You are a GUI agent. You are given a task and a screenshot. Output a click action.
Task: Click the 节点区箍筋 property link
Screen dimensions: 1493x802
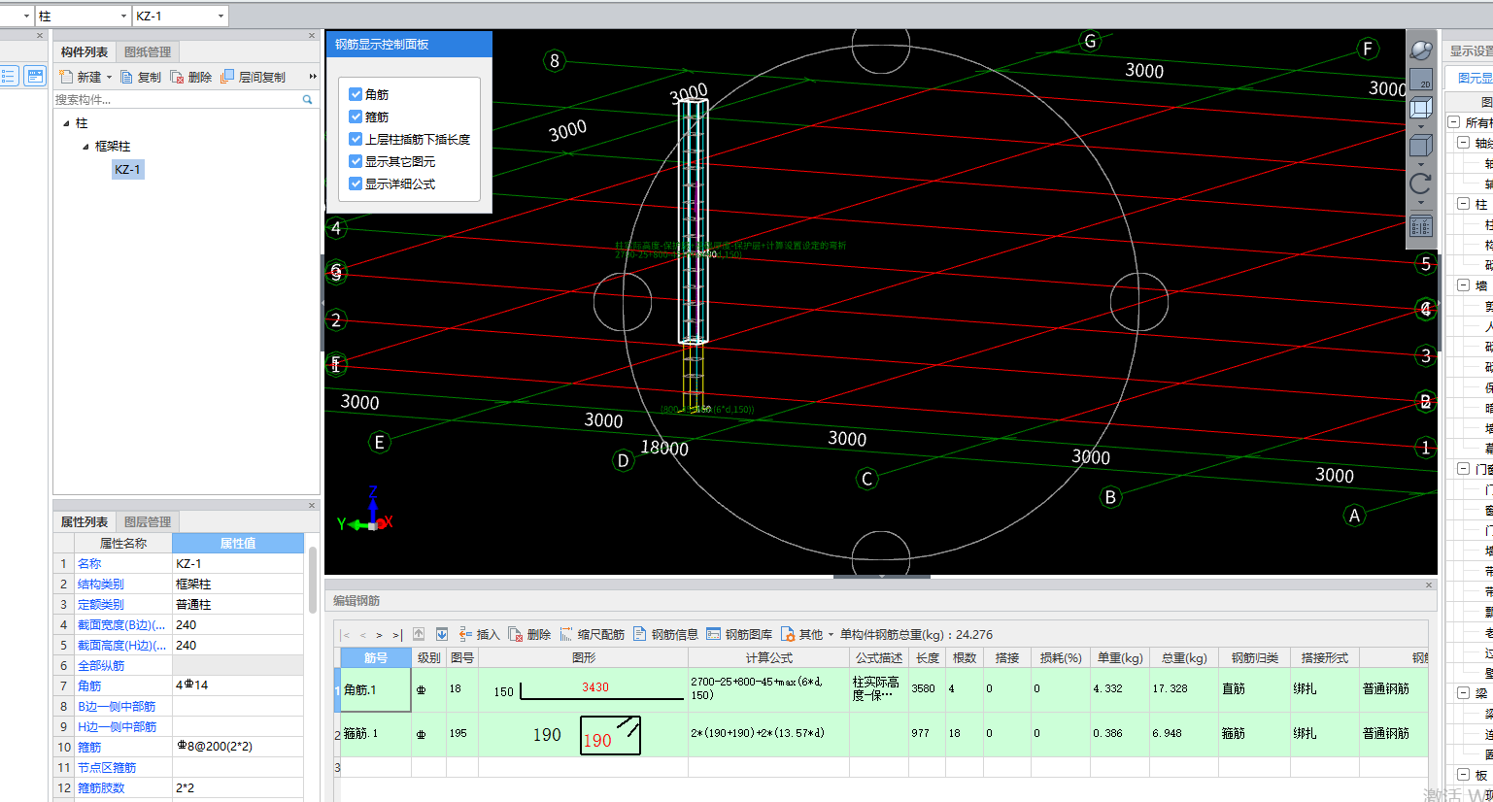[x=107, y=768]
